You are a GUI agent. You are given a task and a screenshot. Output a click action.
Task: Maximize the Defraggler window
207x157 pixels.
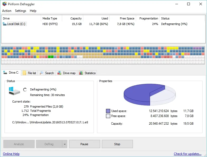[189, 4]
